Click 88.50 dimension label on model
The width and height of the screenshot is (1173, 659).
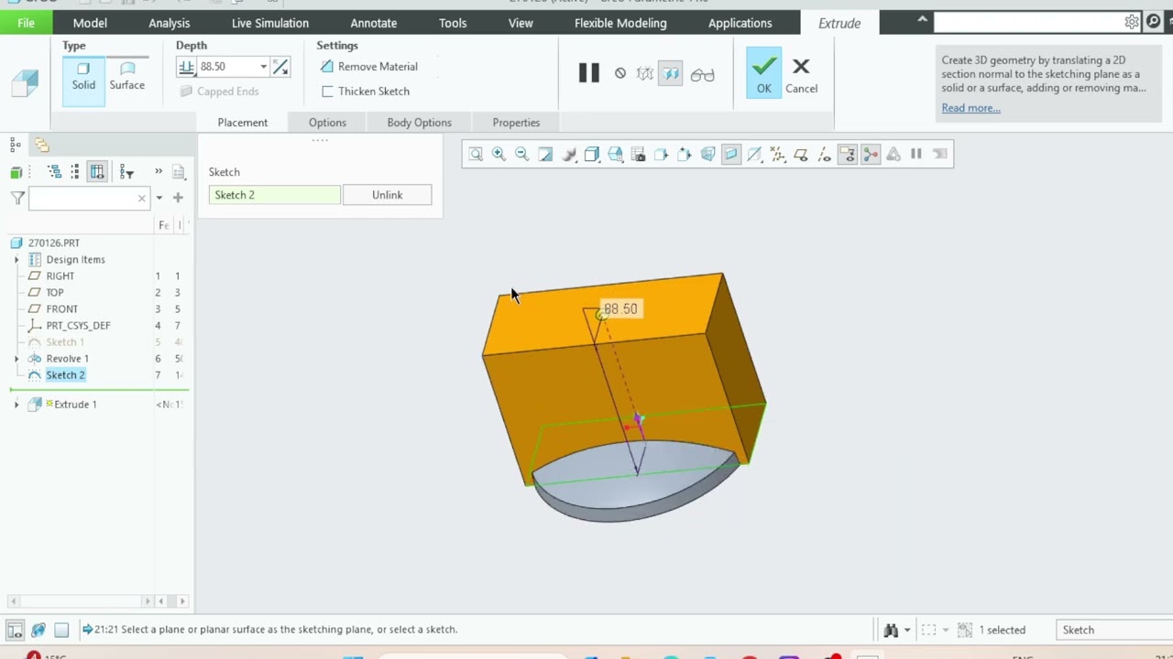click(620, 309)
